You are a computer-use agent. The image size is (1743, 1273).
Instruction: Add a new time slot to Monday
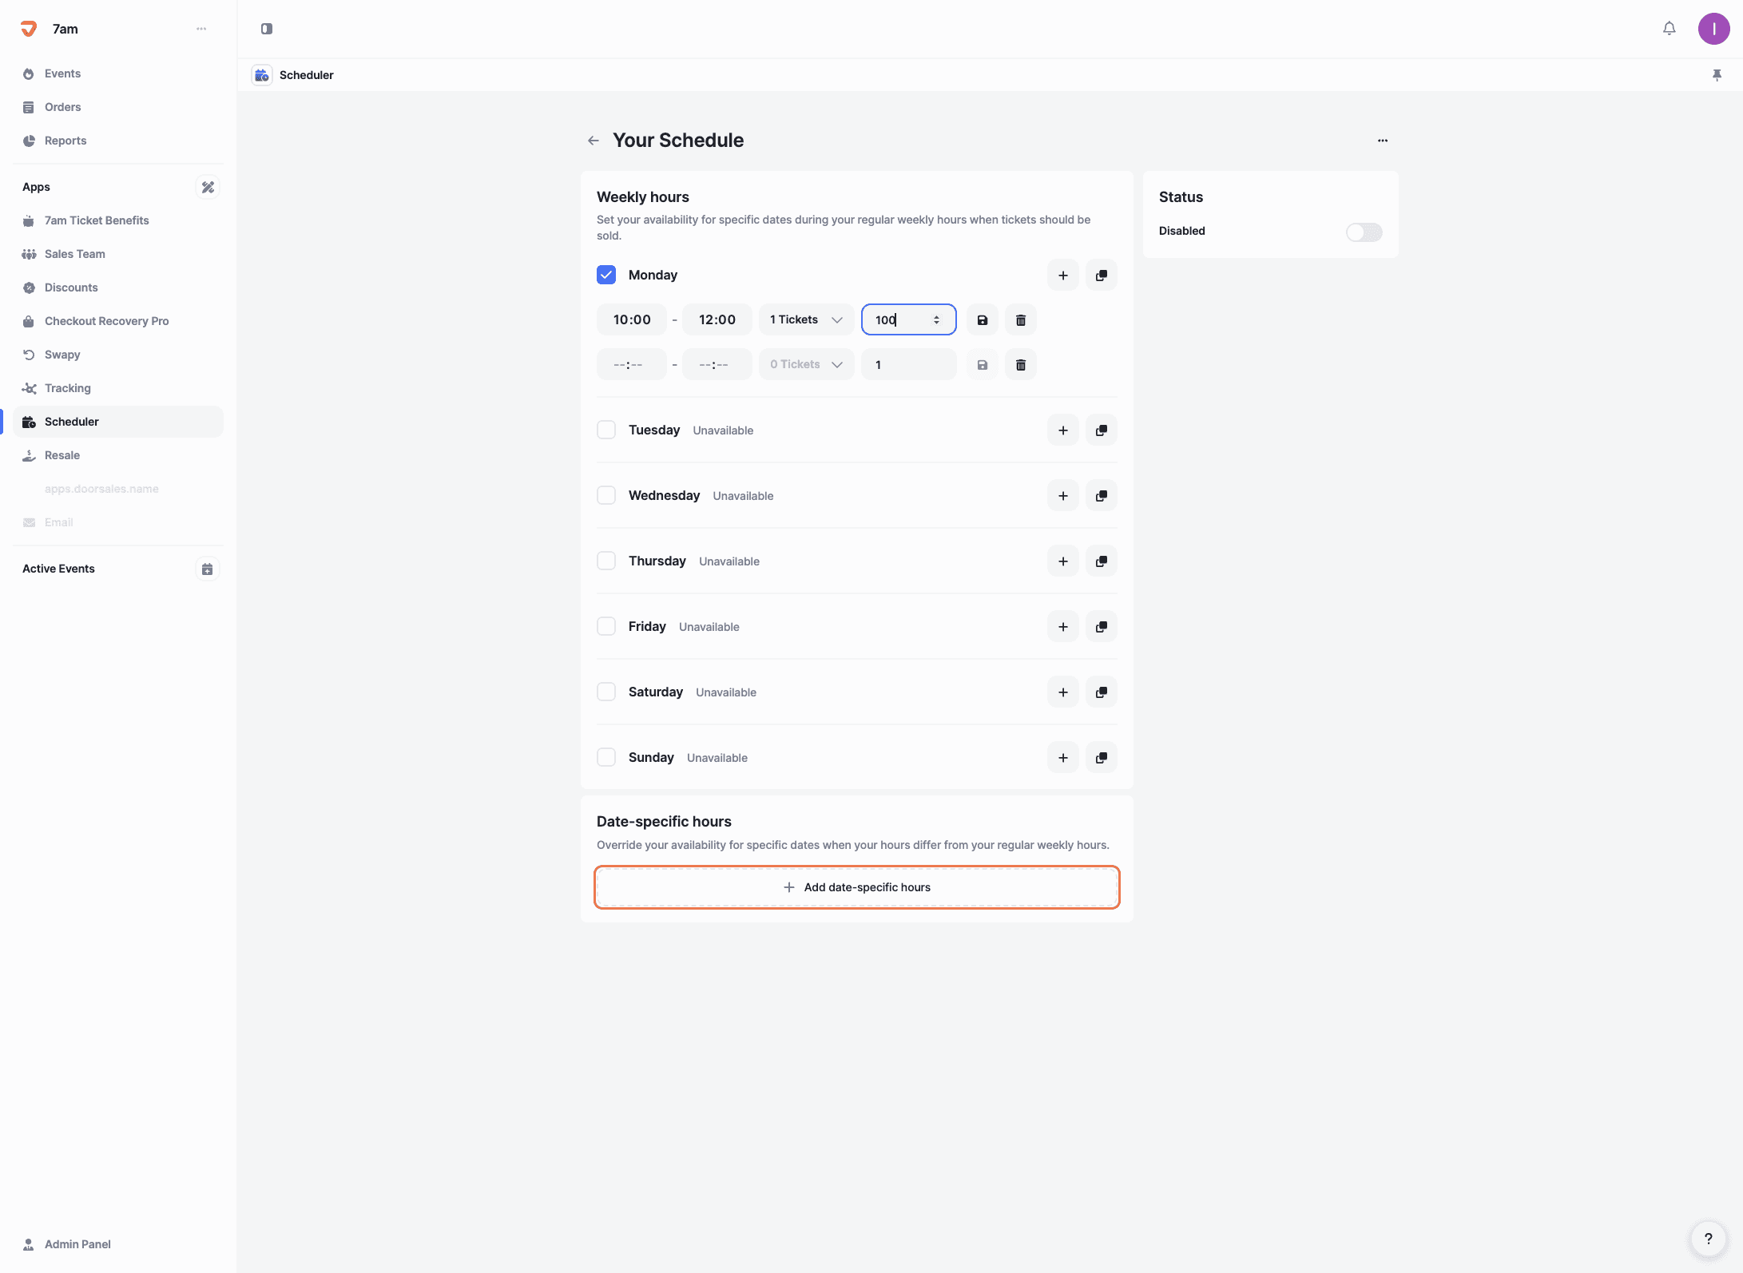click(x=1062, y=275)
